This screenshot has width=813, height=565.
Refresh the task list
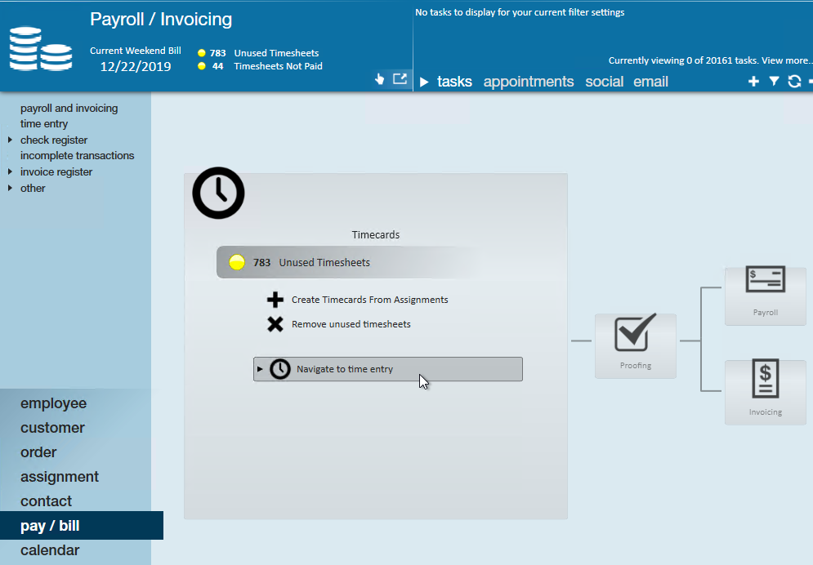[x=794, y=82]
